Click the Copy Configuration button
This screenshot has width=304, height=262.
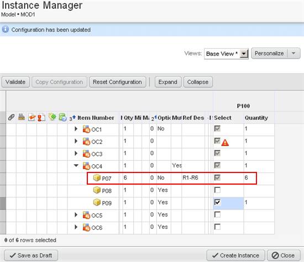click(59, 82)
